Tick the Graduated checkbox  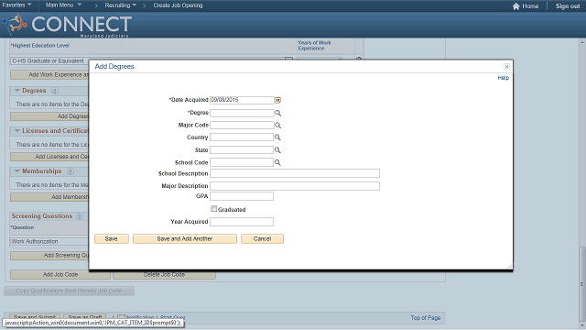pyautogui.click(x=213, y=209)
